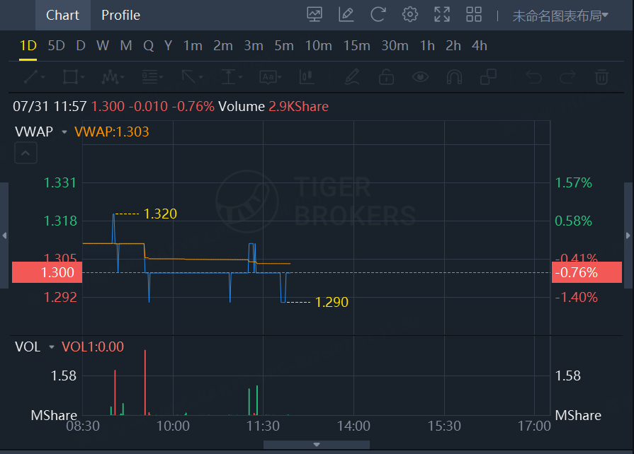This screenshot has width=634, height=454.
Task: Toggle the lock drawings icon
Action: tap(386, 76)
